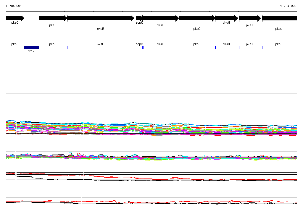303x211 pixels.
Task: Click the pksH black gene arrow
Action: pyautogui.click(x=227, y=18)
